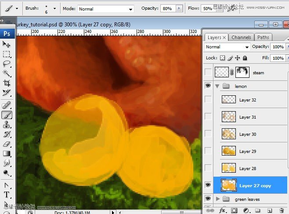
Task: Select the steam layer mask thumbnail
Action: click(242, 72)
